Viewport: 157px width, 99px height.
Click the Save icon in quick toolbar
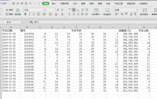pyautogui.click(x=13, y=3)
